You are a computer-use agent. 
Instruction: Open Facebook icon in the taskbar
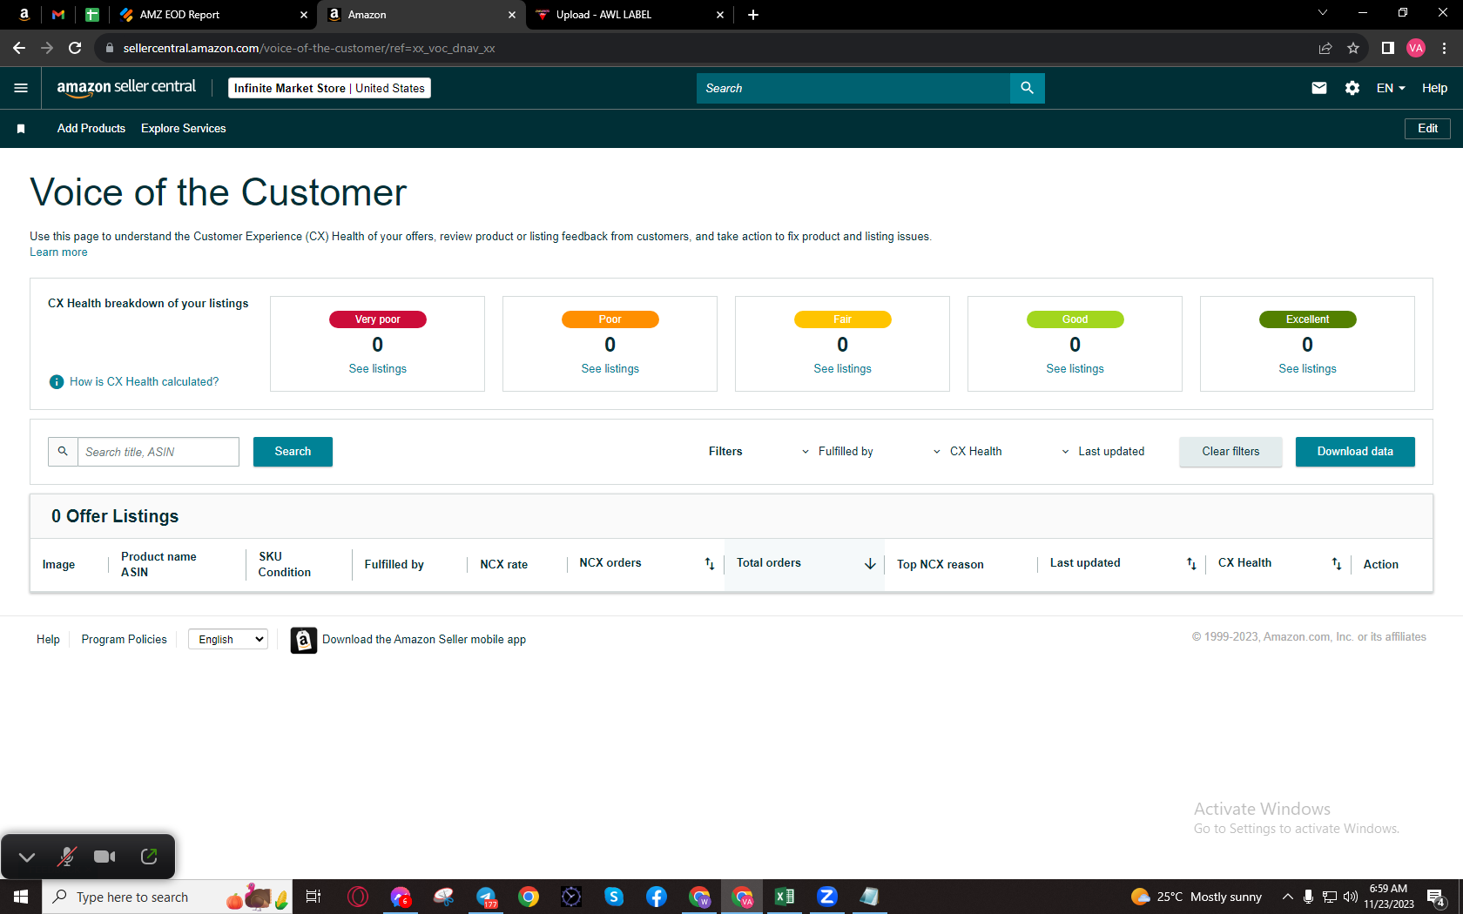click(657, 897)
